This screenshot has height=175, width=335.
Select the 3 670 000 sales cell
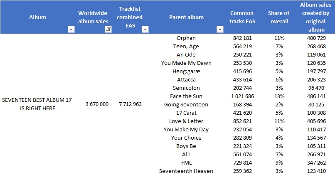pos(97,104)
